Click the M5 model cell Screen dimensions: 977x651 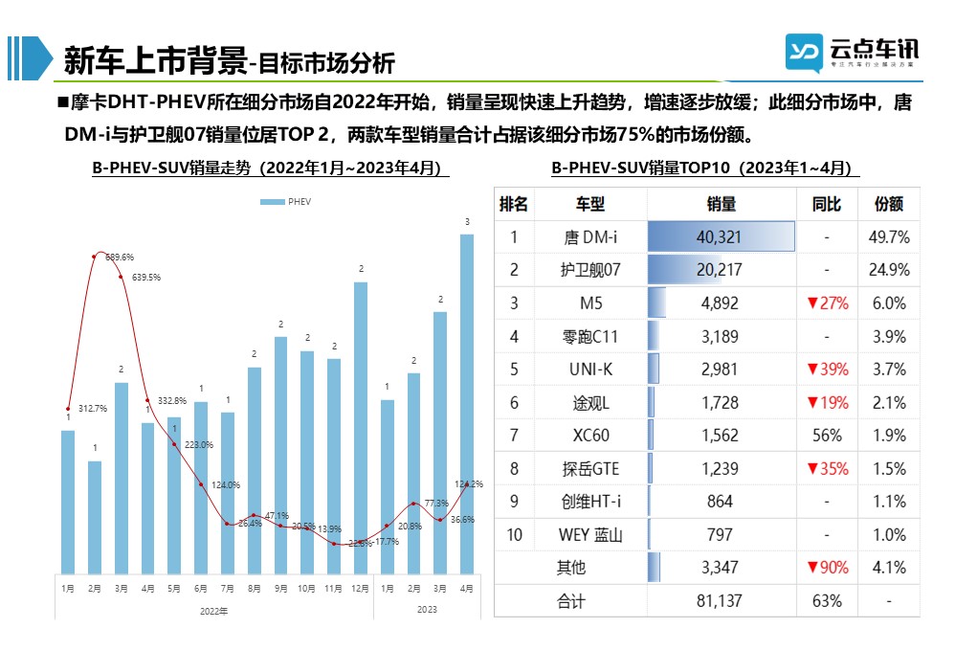pyautogui.click(x=590, y=303)
